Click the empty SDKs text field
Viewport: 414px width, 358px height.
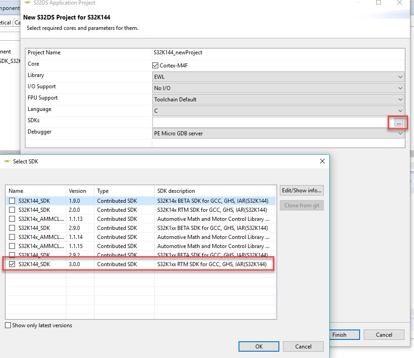(273, 122)
